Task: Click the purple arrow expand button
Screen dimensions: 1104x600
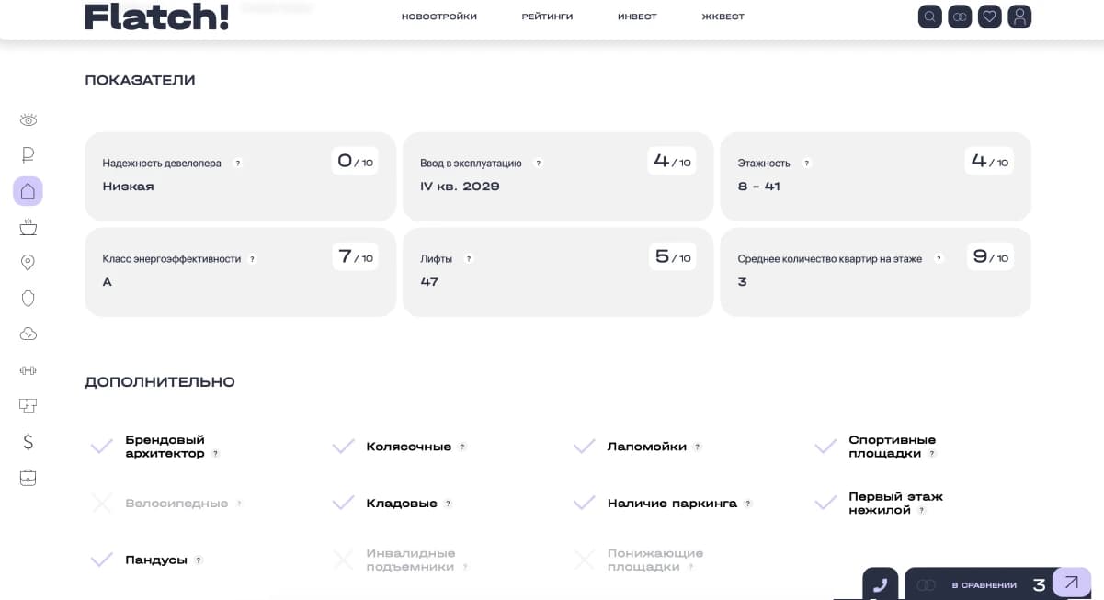Action: [x=1072, y=583]
